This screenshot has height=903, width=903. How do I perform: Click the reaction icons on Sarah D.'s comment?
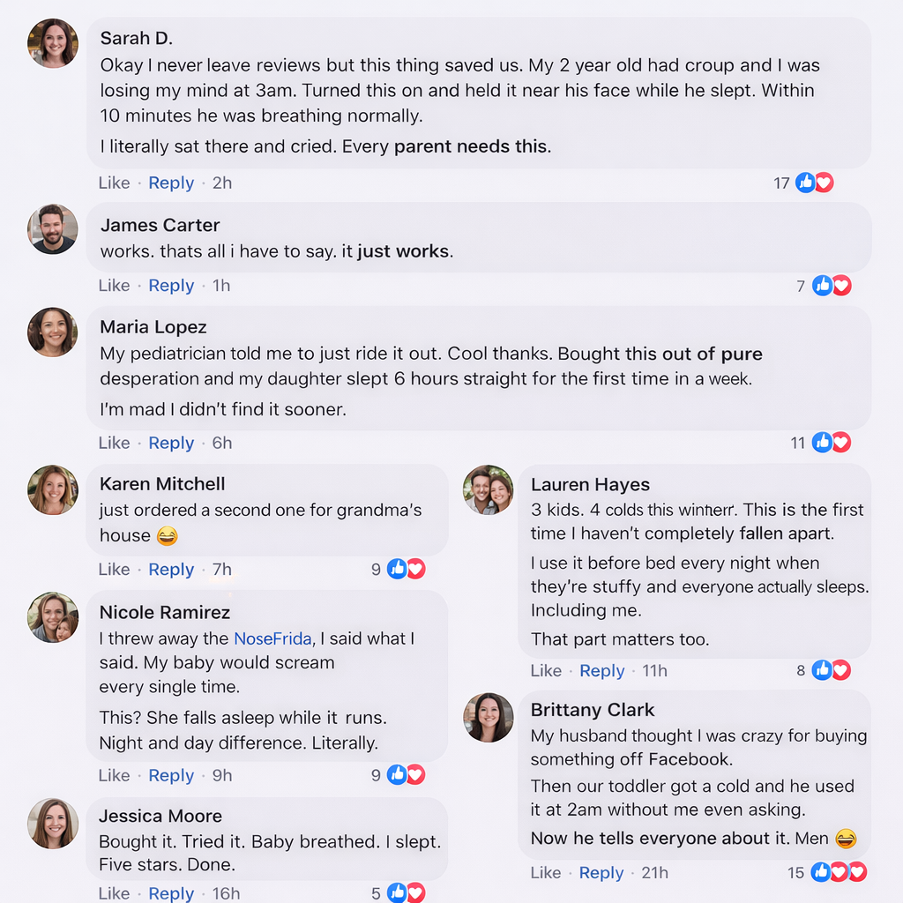[x=815, y=183]
